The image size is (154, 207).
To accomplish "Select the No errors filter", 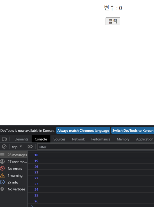I will [x=14, y=168].
